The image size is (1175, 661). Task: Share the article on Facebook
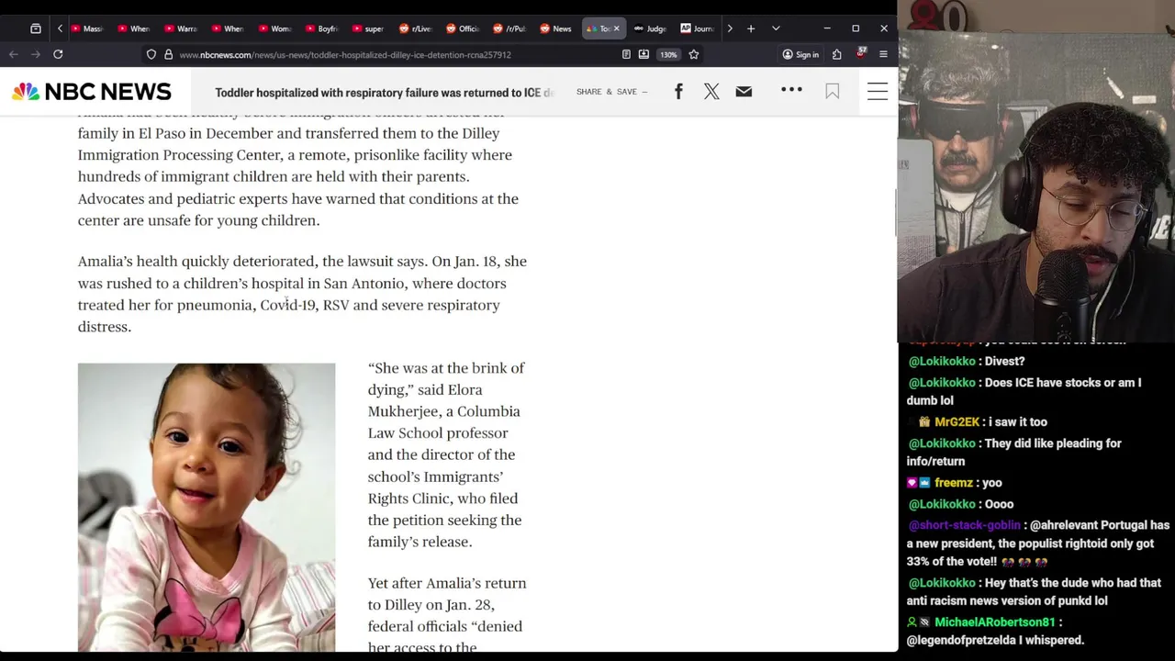(x=678, y=91)
